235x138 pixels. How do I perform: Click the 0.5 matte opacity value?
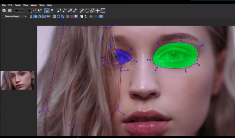tap(48, 16)
